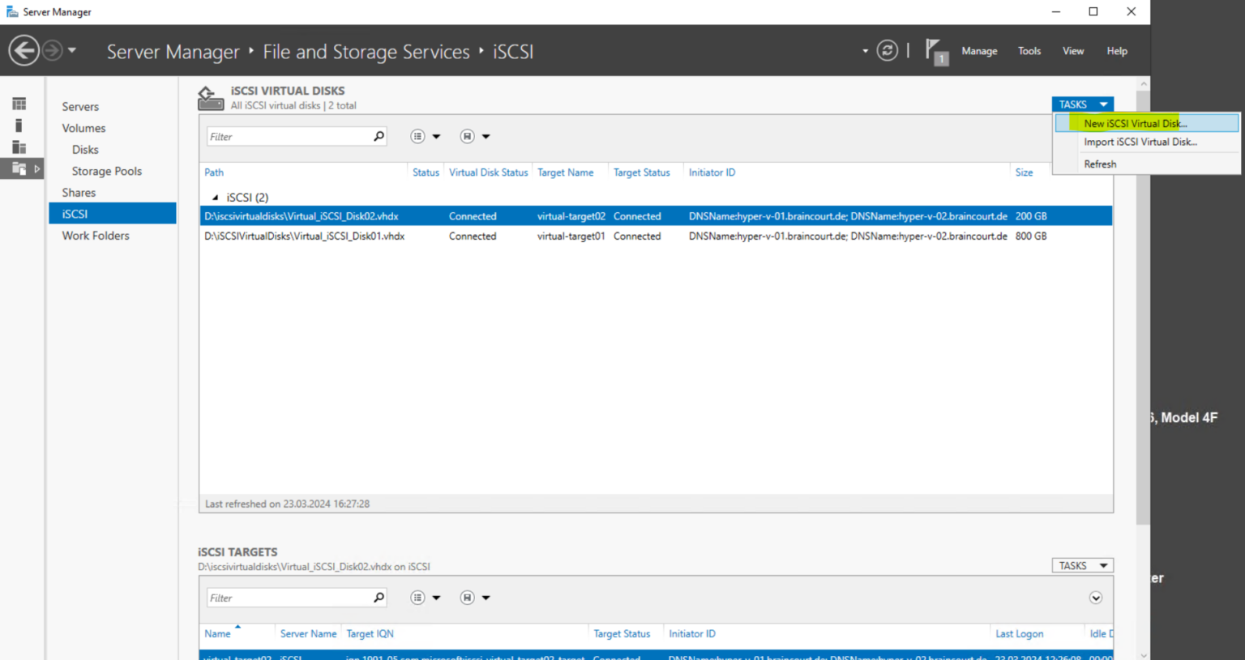This screenshot has width=1245, height=660.
Task: Click the back navigation arrow
Action: 24,51
